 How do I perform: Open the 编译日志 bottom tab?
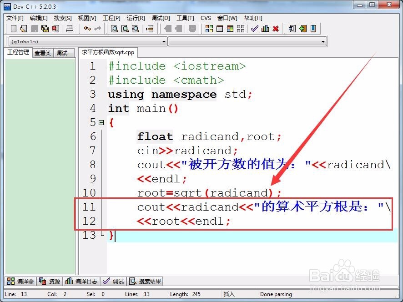click(81, 281)
